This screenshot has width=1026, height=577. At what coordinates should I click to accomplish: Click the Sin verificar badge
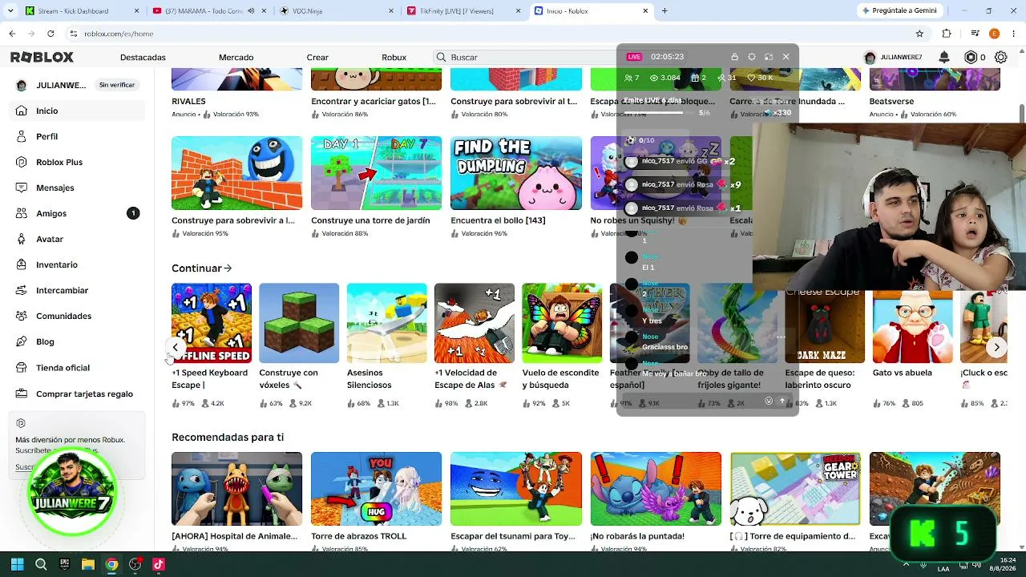pos(117,85)
